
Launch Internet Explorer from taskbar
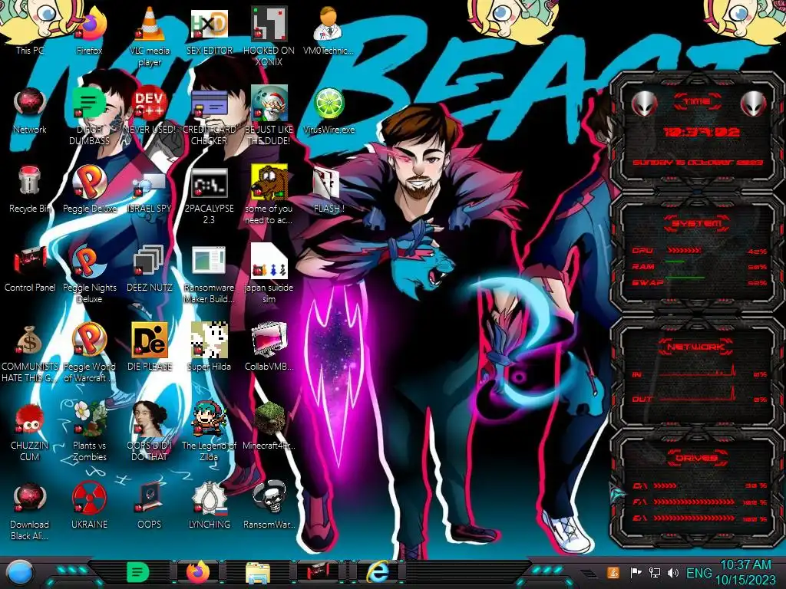pos(378,572)
